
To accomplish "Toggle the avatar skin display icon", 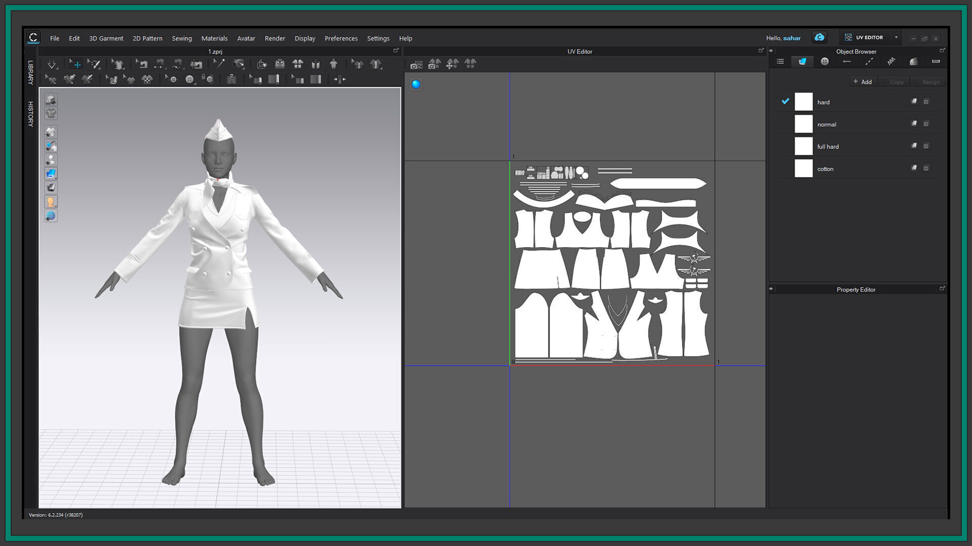I will coord(51,202).
